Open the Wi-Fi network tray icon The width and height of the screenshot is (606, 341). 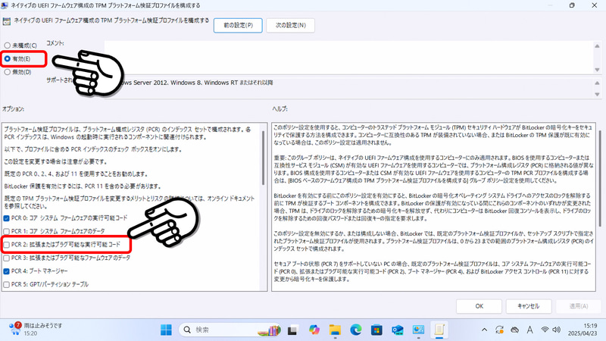(545, 330)
